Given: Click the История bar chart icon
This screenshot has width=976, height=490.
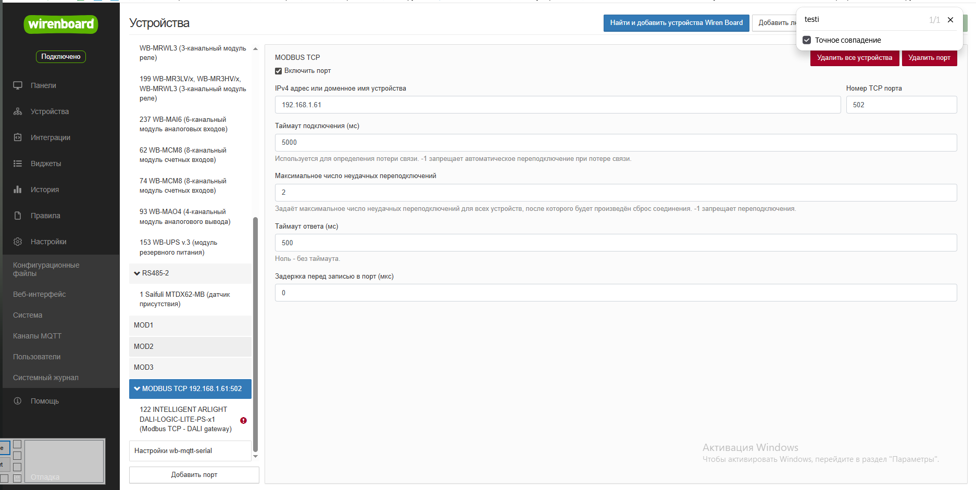Looking at the screenshot, I should click(18, 190).
